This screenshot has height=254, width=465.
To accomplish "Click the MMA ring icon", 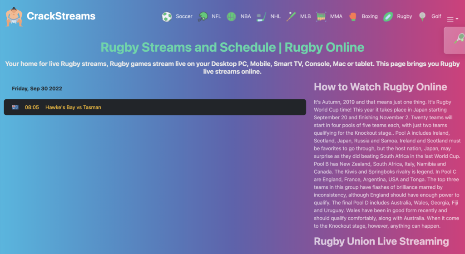I will coord(321,17).
